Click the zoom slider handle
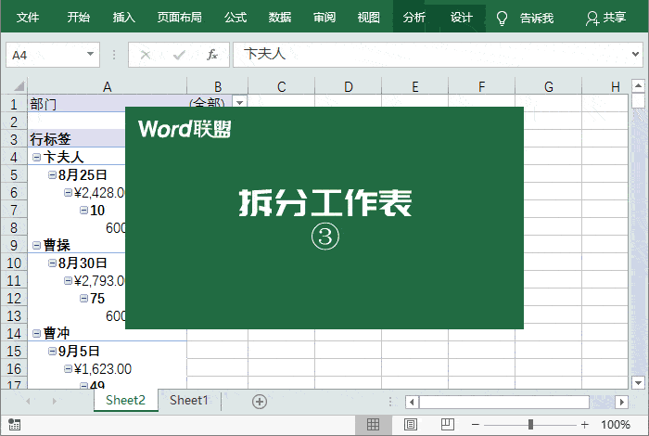This screenshot has width=649, height=436. pyautogui.click(x=530, y=425)
